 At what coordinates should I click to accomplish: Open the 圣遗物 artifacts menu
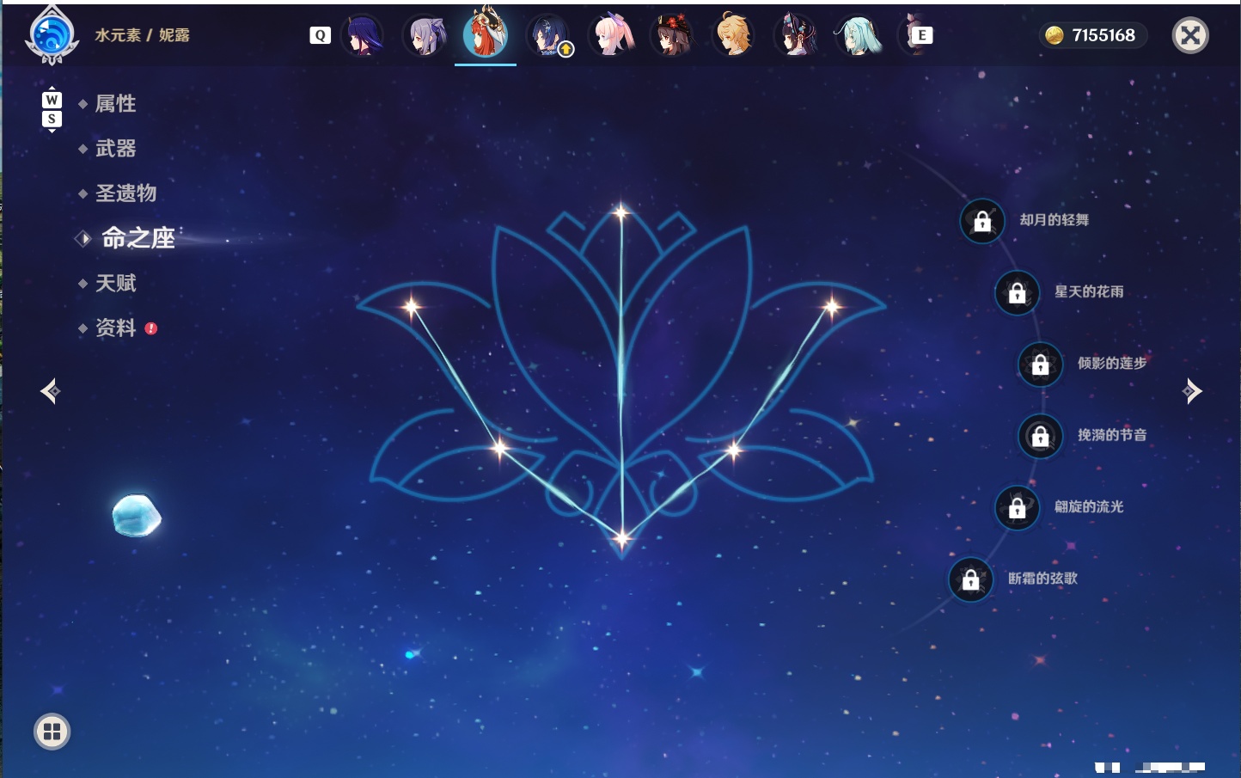pos(125,193)
